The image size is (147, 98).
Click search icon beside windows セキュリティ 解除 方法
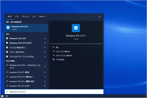7,81
